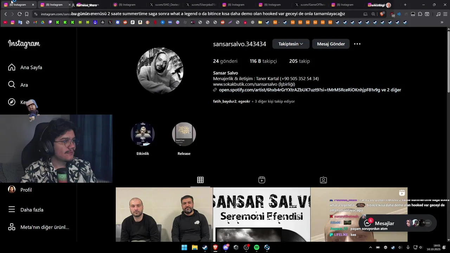
Task: Switch to the x.com/Sikenjeka31 tab
Action: [201, 5]
